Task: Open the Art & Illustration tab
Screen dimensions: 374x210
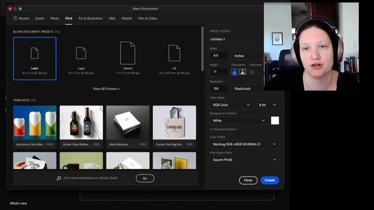Action: 91,18
